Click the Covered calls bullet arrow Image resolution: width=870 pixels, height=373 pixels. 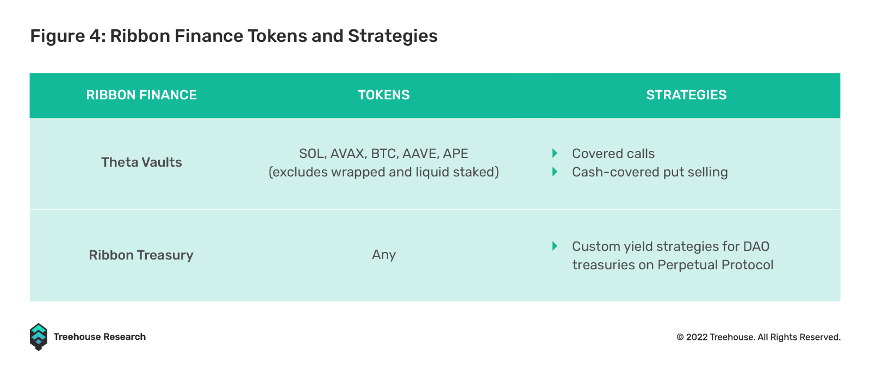(x=555, y=153)
